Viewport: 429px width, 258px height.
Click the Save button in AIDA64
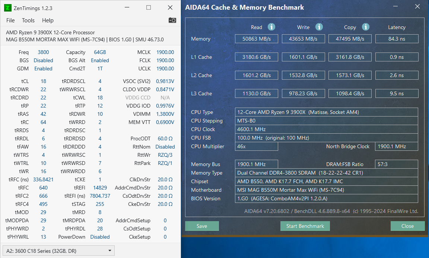pyautogui.click(x=202, y=226)
